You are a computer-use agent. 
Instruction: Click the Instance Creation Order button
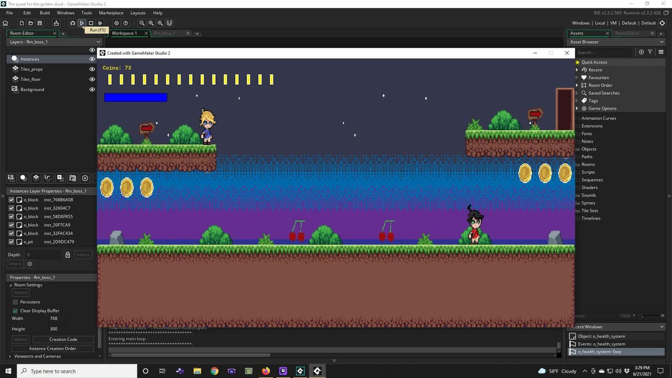point(52,349)
